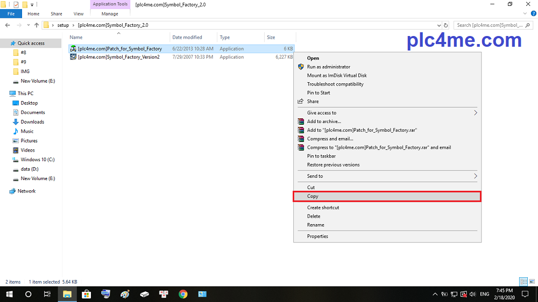Image resolution: width=538 pixels, height=302 pixels.
Task: Select Run as administrator menu entry
Action: [328, 67]
